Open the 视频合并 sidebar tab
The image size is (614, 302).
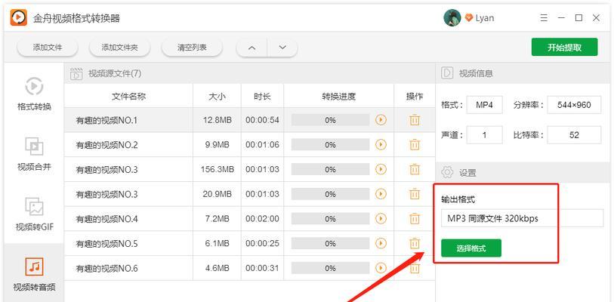click(34, 153)
